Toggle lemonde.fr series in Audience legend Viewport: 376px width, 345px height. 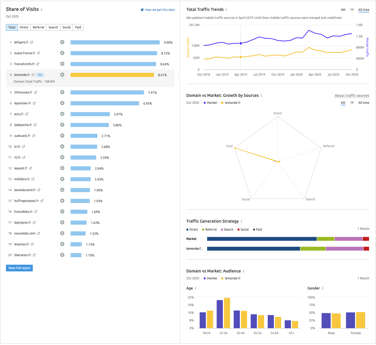tap(231, 278)
